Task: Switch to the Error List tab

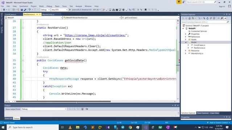Action: tap(8, 118)
